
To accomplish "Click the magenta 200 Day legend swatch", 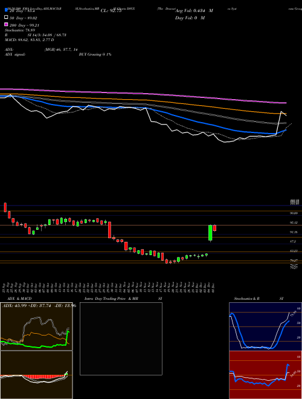I will 6,24.
